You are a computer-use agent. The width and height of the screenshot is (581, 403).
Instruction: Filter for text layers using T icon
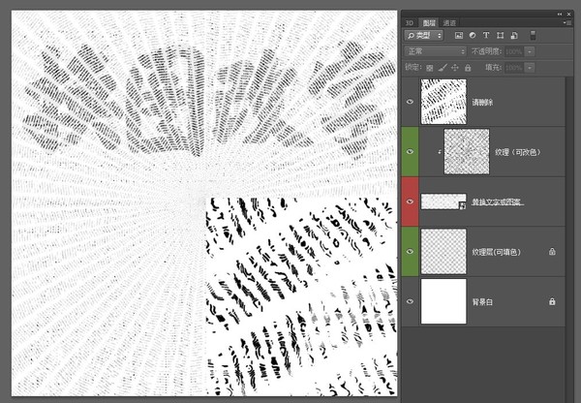pos(486,35)
